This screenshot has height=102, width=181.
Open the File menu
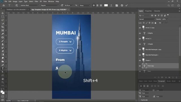(x=6, y=1)
